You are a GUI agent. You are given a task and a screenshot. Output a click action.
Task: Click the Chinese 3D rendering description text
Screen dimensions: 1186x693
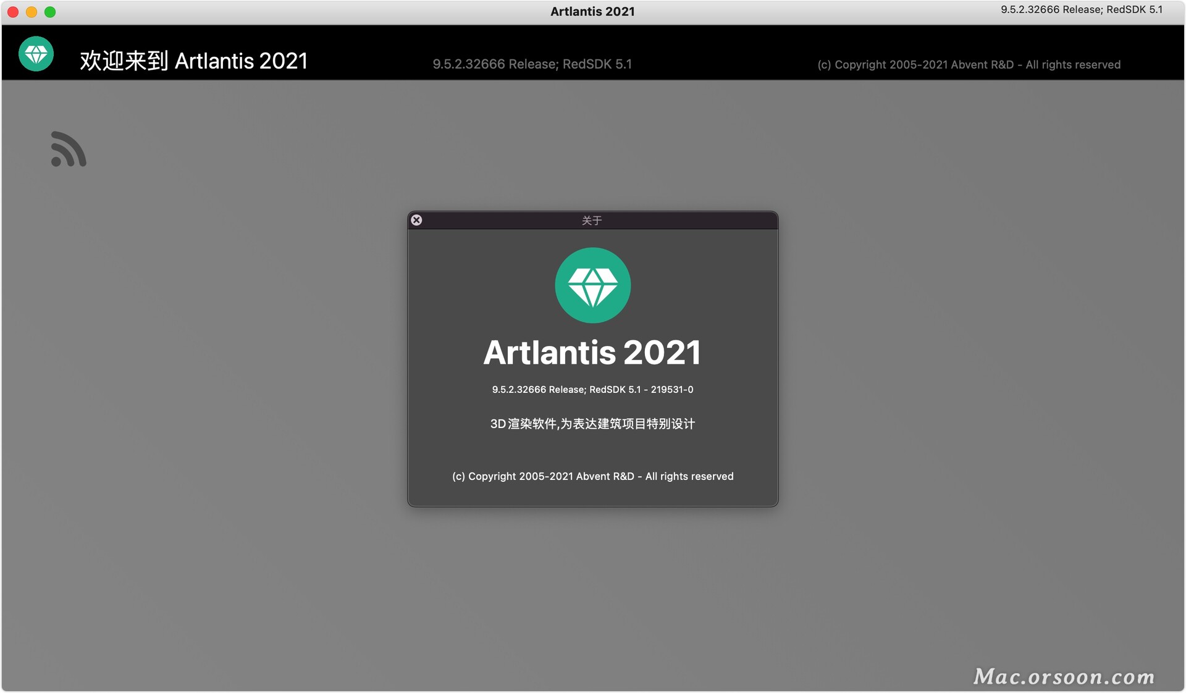point(592,424)
